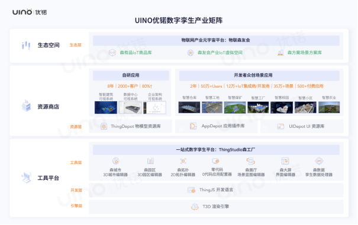Click the UIDepot UI 资源库 label

click(x=307, y=126)
